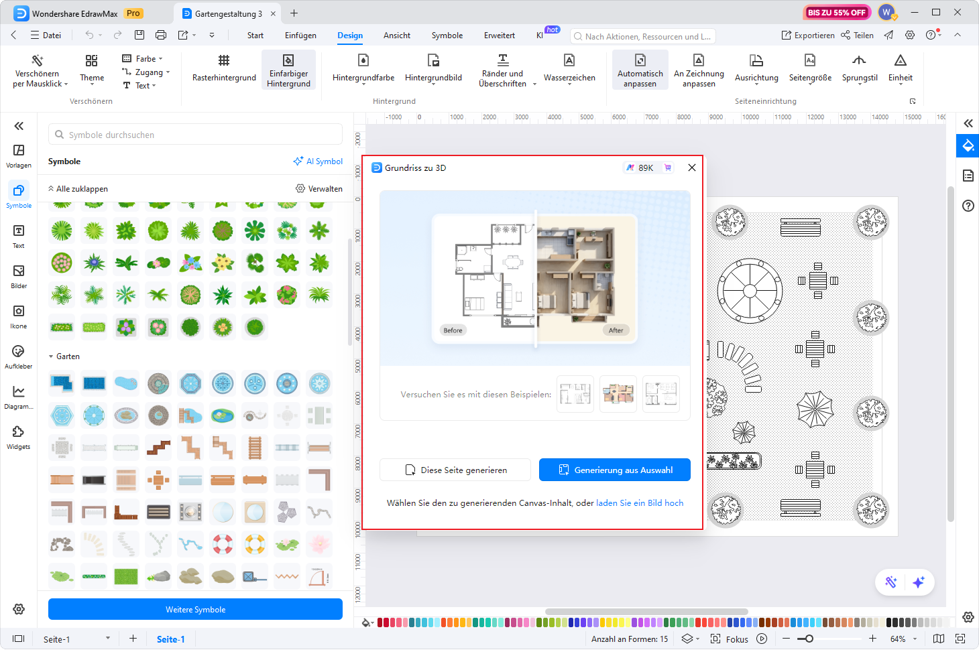The height and width of the screenshot is (660, 979).
Task: Click the print icon in toolbar
Action: pyautogui.click(x=161, y=35)
